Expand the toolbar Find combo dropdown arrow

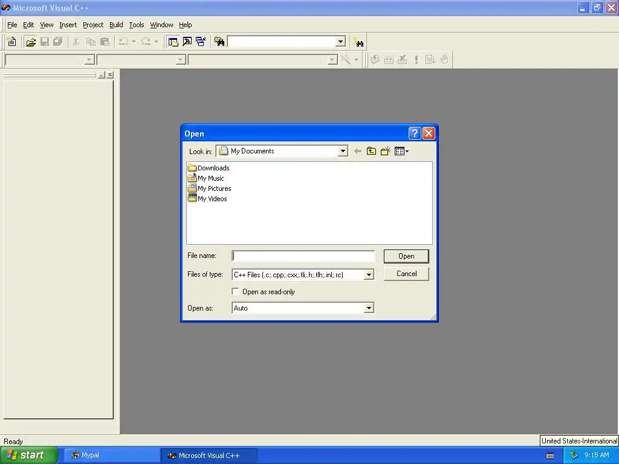340,42
